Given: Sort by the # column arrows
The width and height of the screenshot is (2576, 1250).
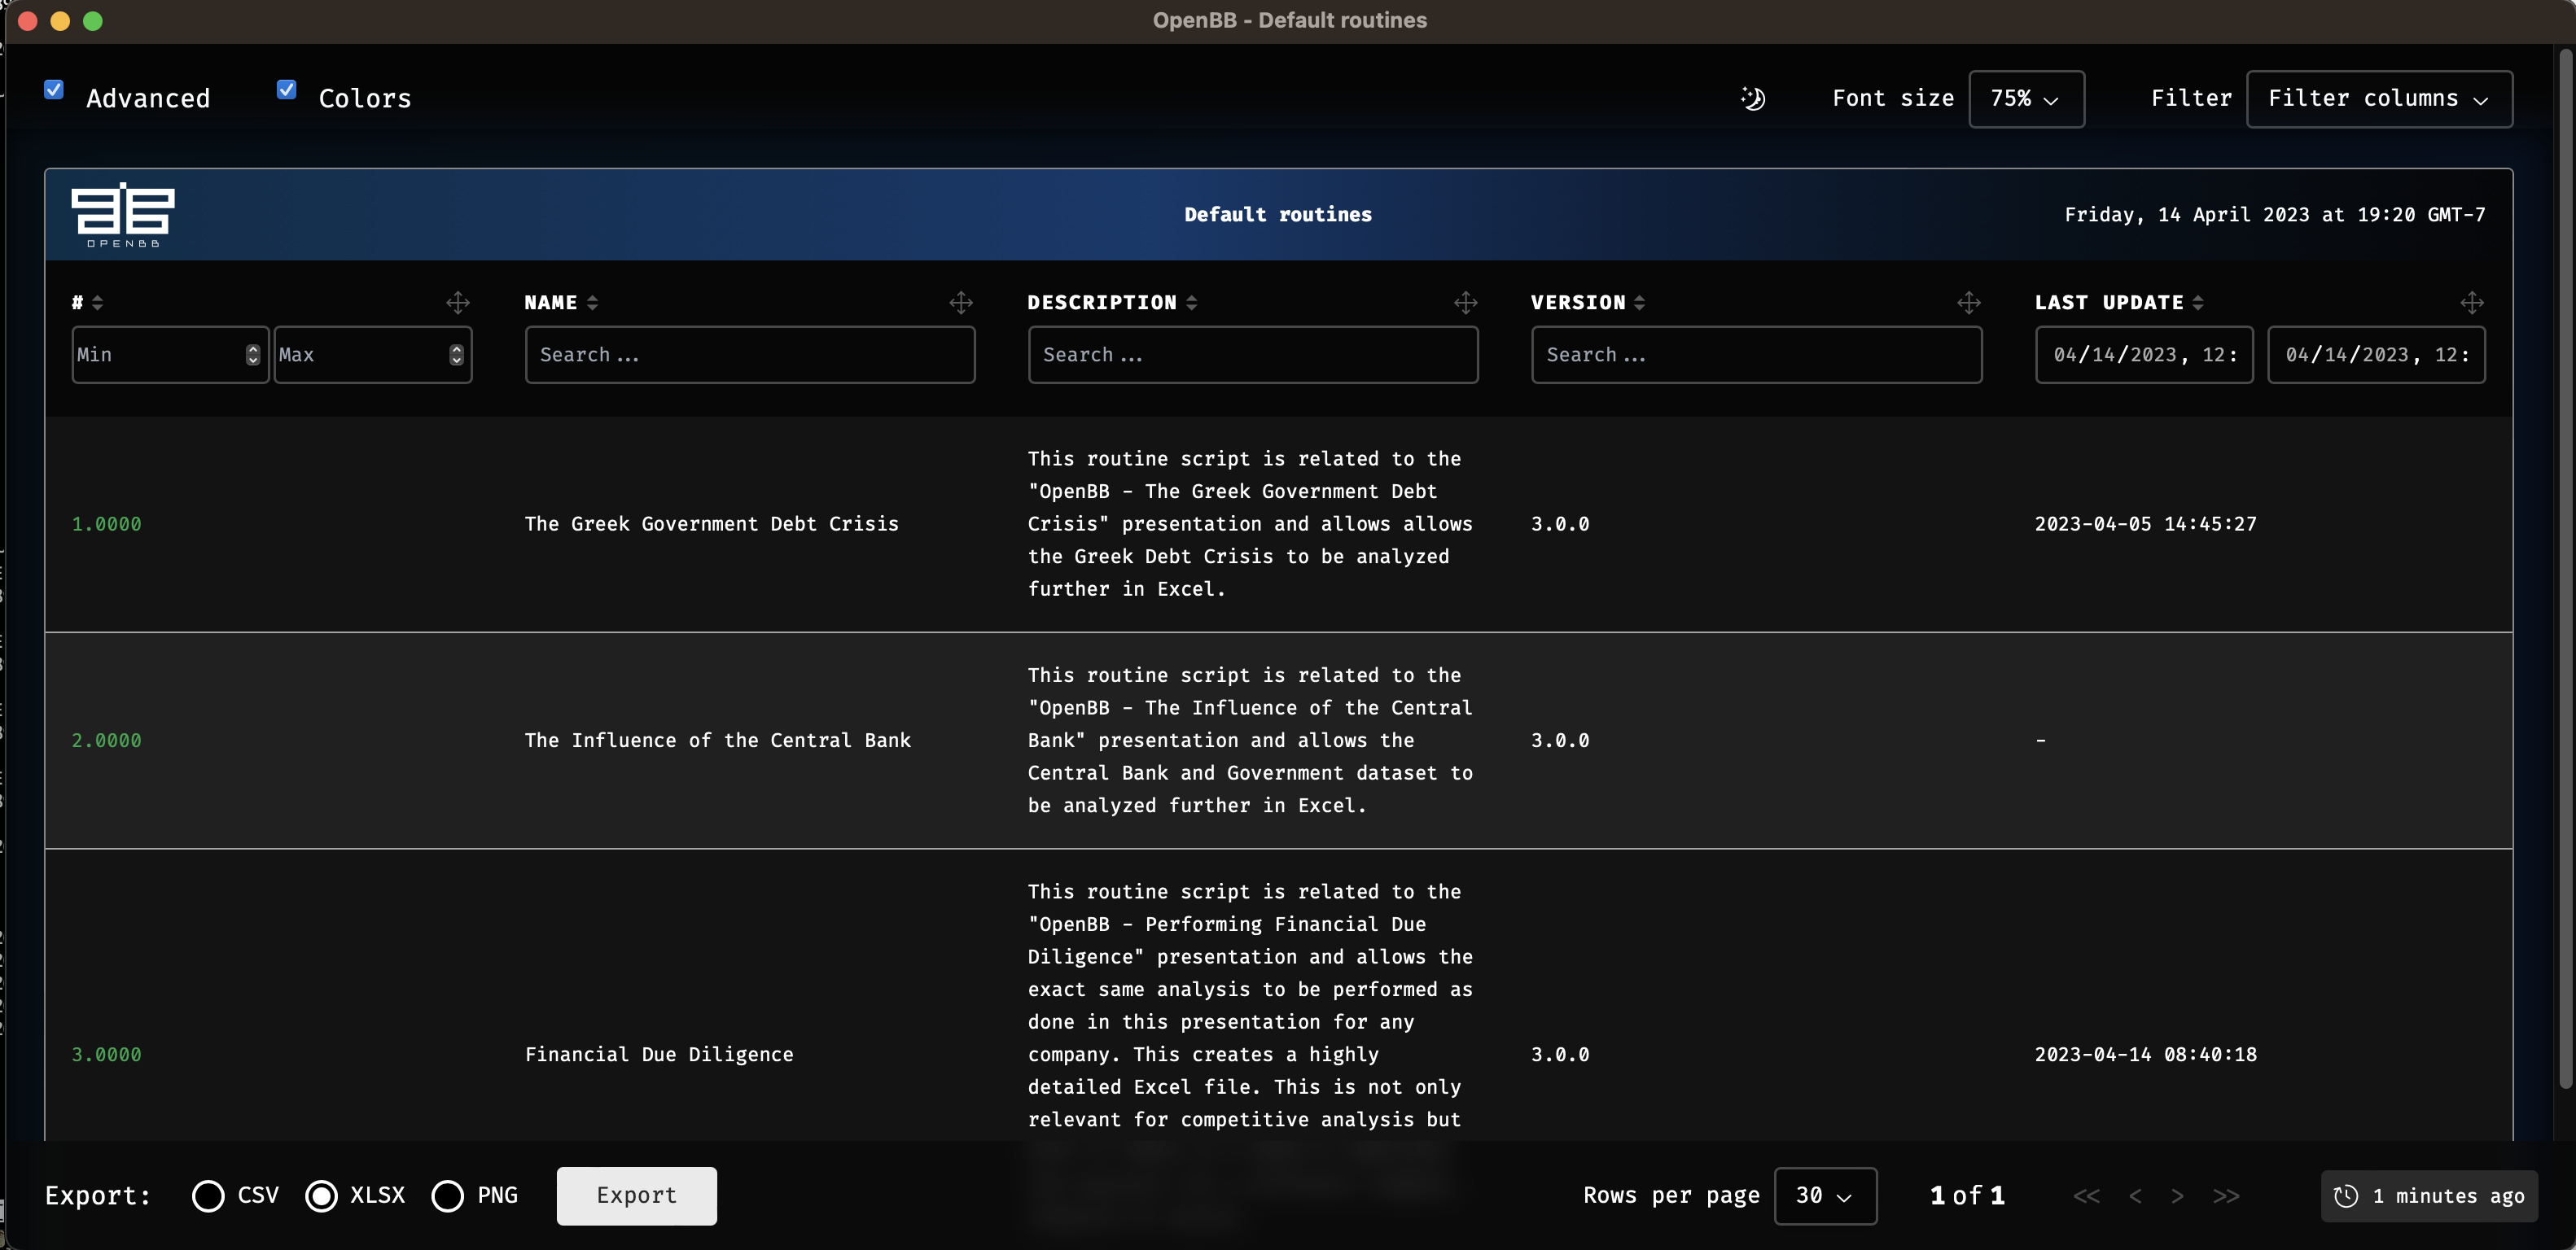Looking at the screenshot, I should coord(97,303).
